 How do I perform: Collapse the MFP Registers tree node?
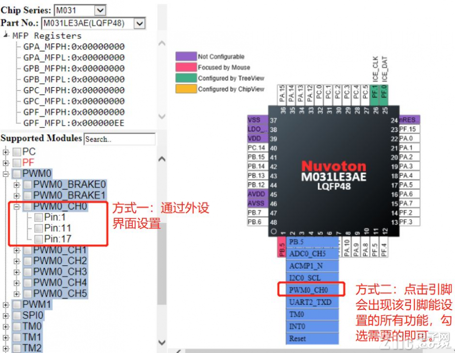click(5, 35)
